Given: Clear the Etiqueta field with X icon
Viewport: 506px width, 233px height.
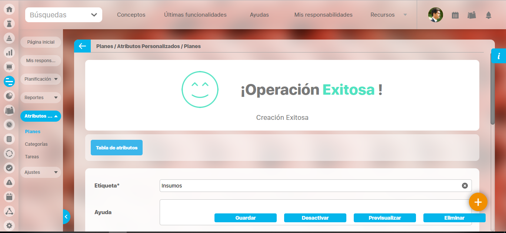Looking at the screenshot, I should pos(465,186).
